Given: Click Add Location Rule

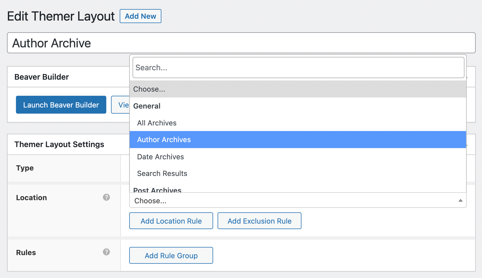Looking at the screenshot, I should (x=171, y=221).
